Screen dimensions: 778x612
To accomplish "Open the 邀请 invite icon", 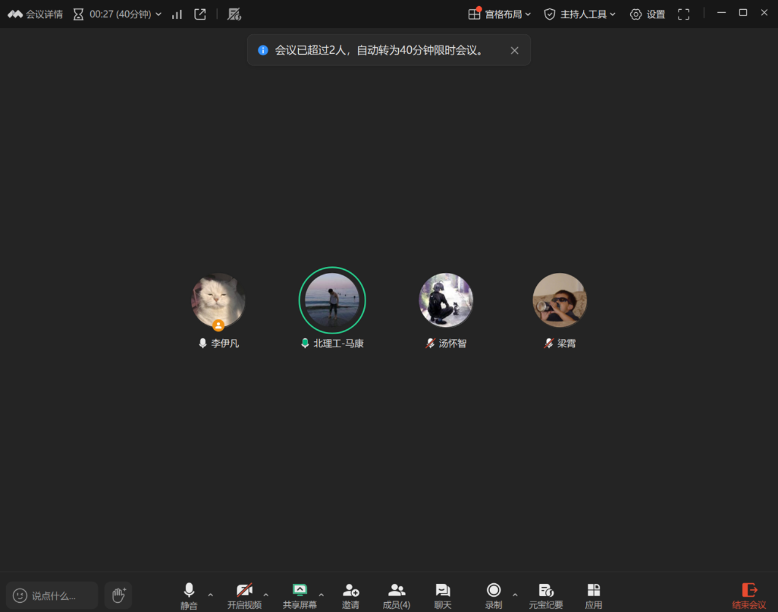I will (x=350, y=595).
